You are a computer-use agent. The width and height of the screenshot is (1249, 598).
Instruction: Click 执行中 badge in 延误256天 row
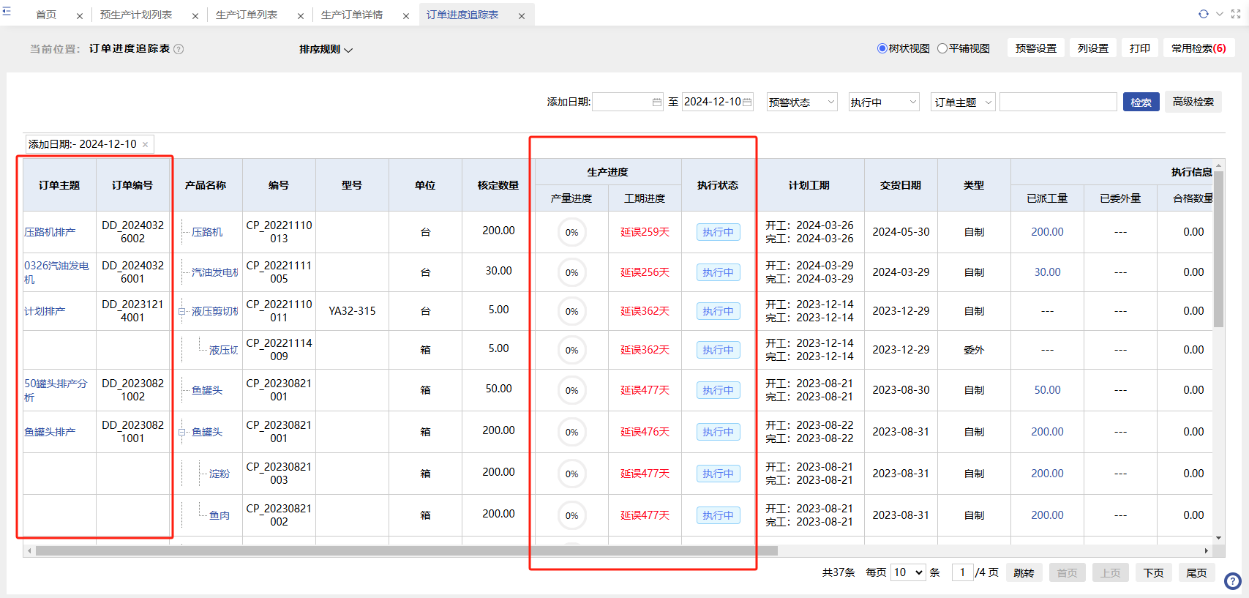tap(718, 272)
